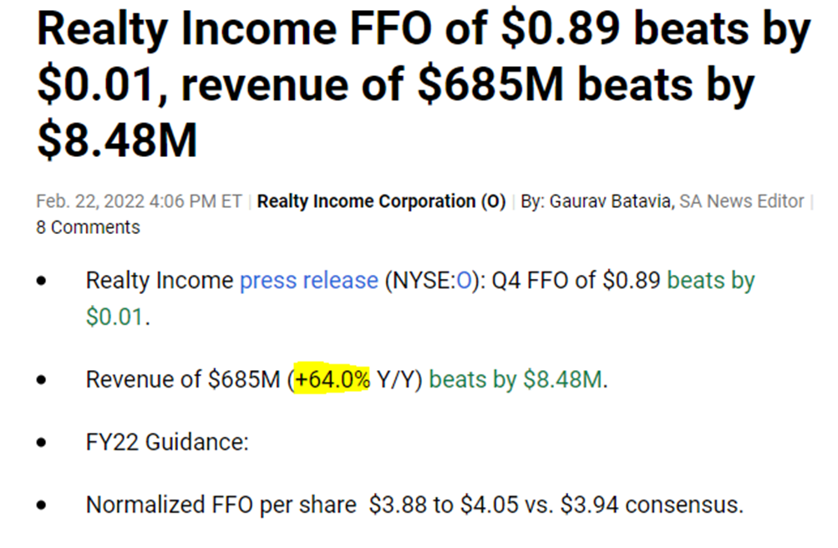This screenshot has width=838, height=548.
Task: Click green 'beats by $8.48M' link in revenue bullet
Action: coord(518,380)
